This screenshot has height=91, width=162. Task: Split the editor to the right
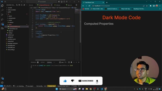click(x=76, y=5)
